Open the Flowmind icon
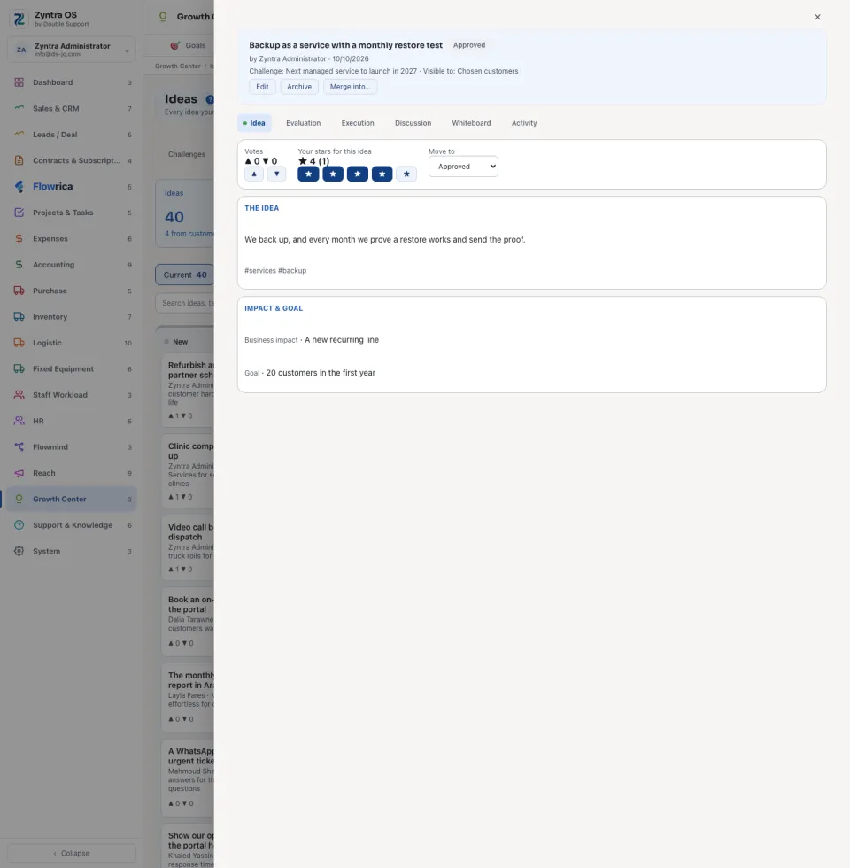The image size is (850, 868). point(19,446)
